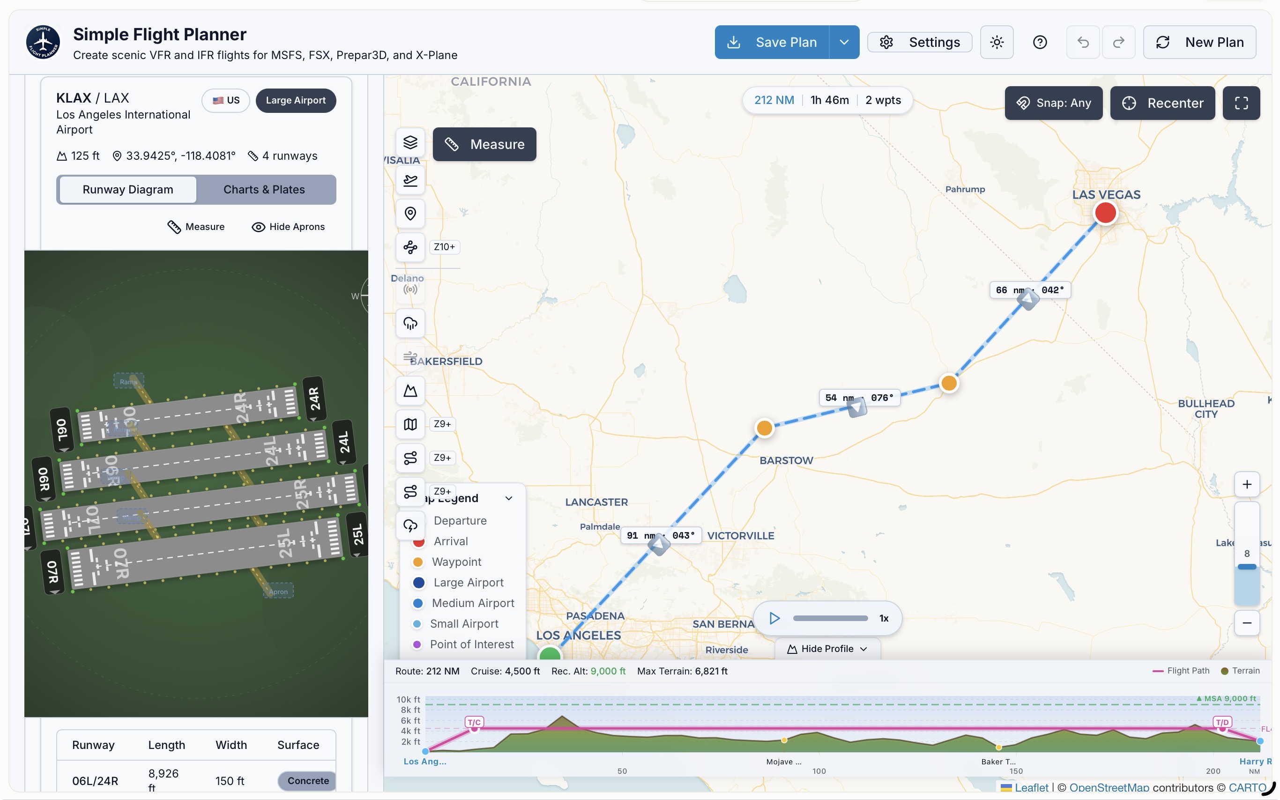Toggle the rain cloud weather layer icon
The height and width of the screenshot is (800, 1280).
tap(410, 323)
